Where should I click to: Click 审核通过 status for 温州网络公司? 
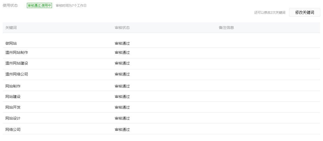click(122, 74)
